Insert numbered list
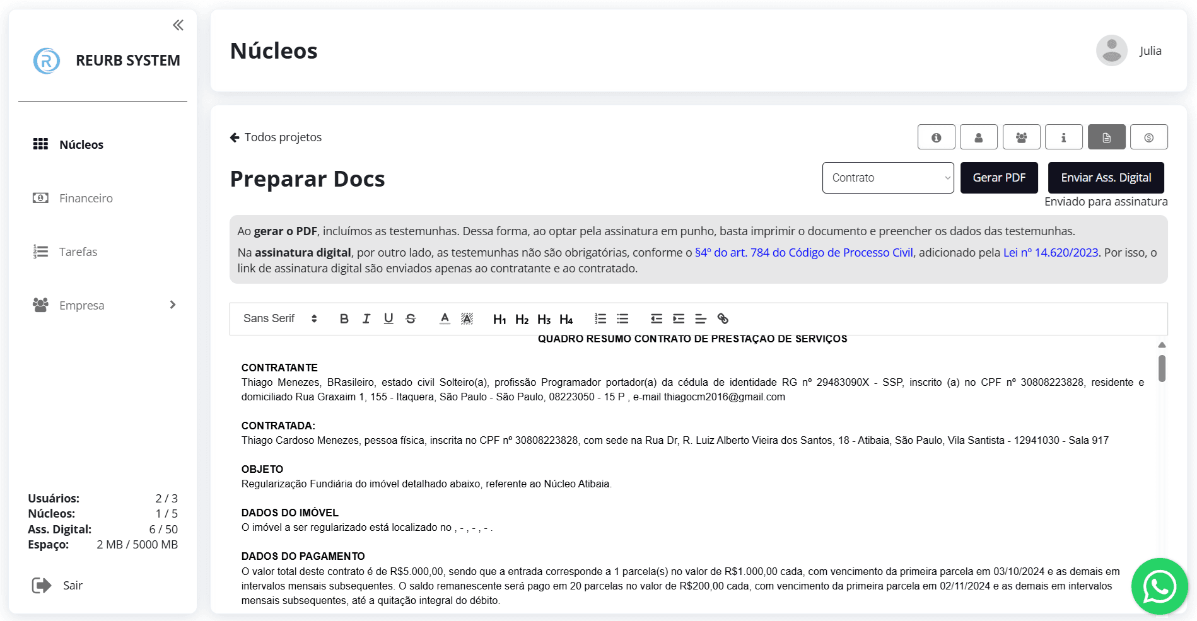The image size is (1197, 621). click(600, 318)
